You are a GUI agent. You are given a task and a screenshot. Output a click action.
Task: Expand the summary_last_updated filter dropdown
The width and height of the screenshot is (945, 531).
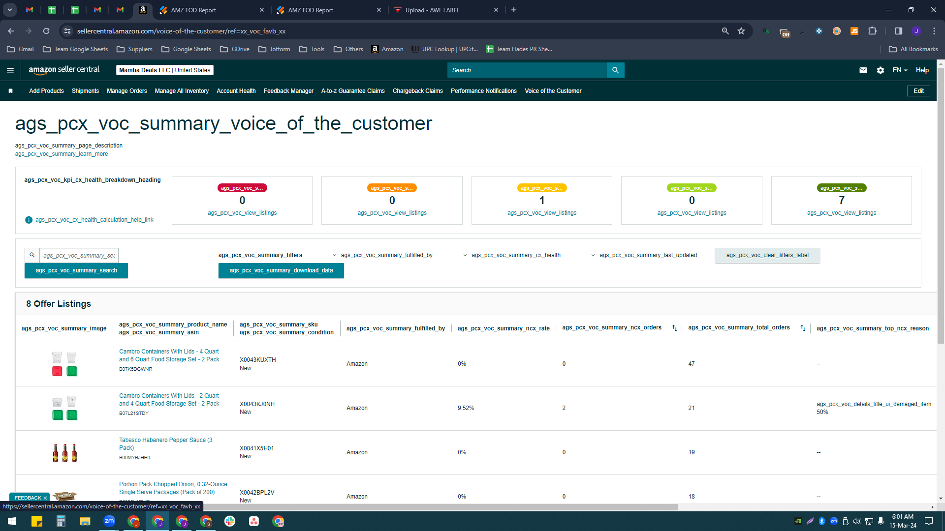(645, 255)
